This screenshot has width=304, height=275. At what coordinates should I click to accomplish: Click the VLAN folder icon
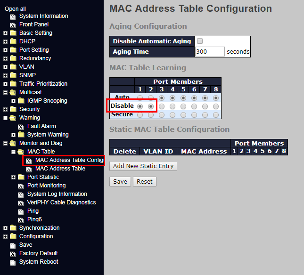pos(13,66)
